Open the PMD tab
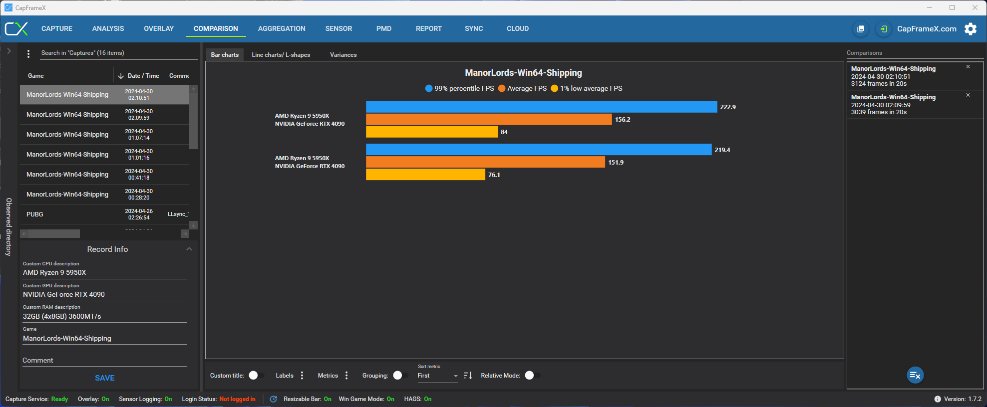The width and height of the screenshot is (987, 407). click(x=384, y=29)
